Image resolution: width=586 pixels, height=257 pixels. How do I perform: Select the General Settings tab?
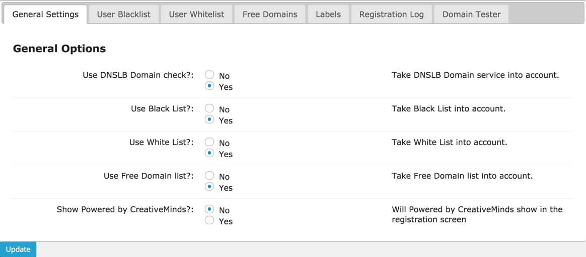pos(45,14)
